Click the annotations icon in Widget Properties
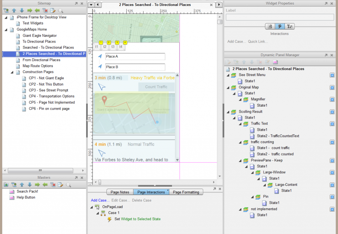 [270, 26]
